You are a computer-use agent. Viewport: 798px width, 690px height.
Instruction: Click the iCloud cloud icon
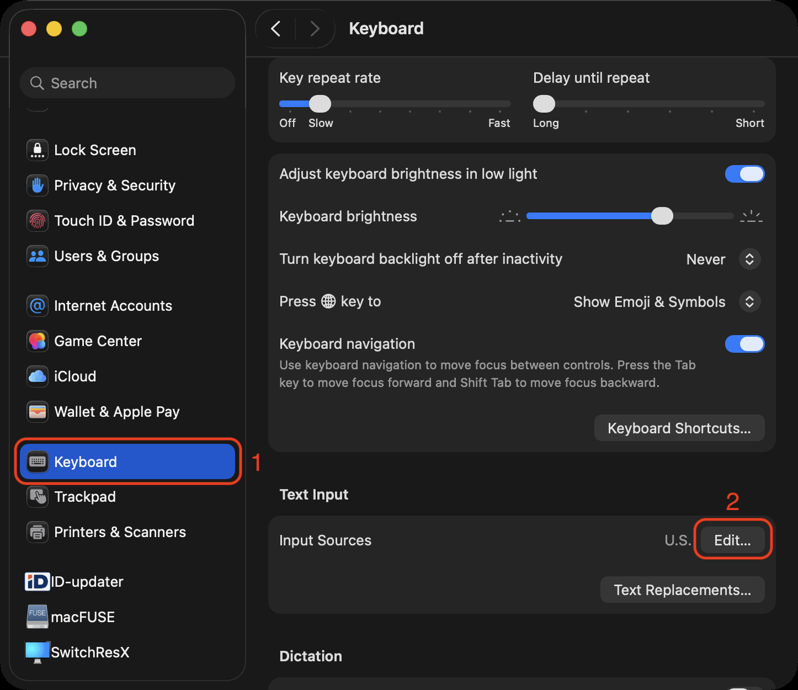click(38, 376)
